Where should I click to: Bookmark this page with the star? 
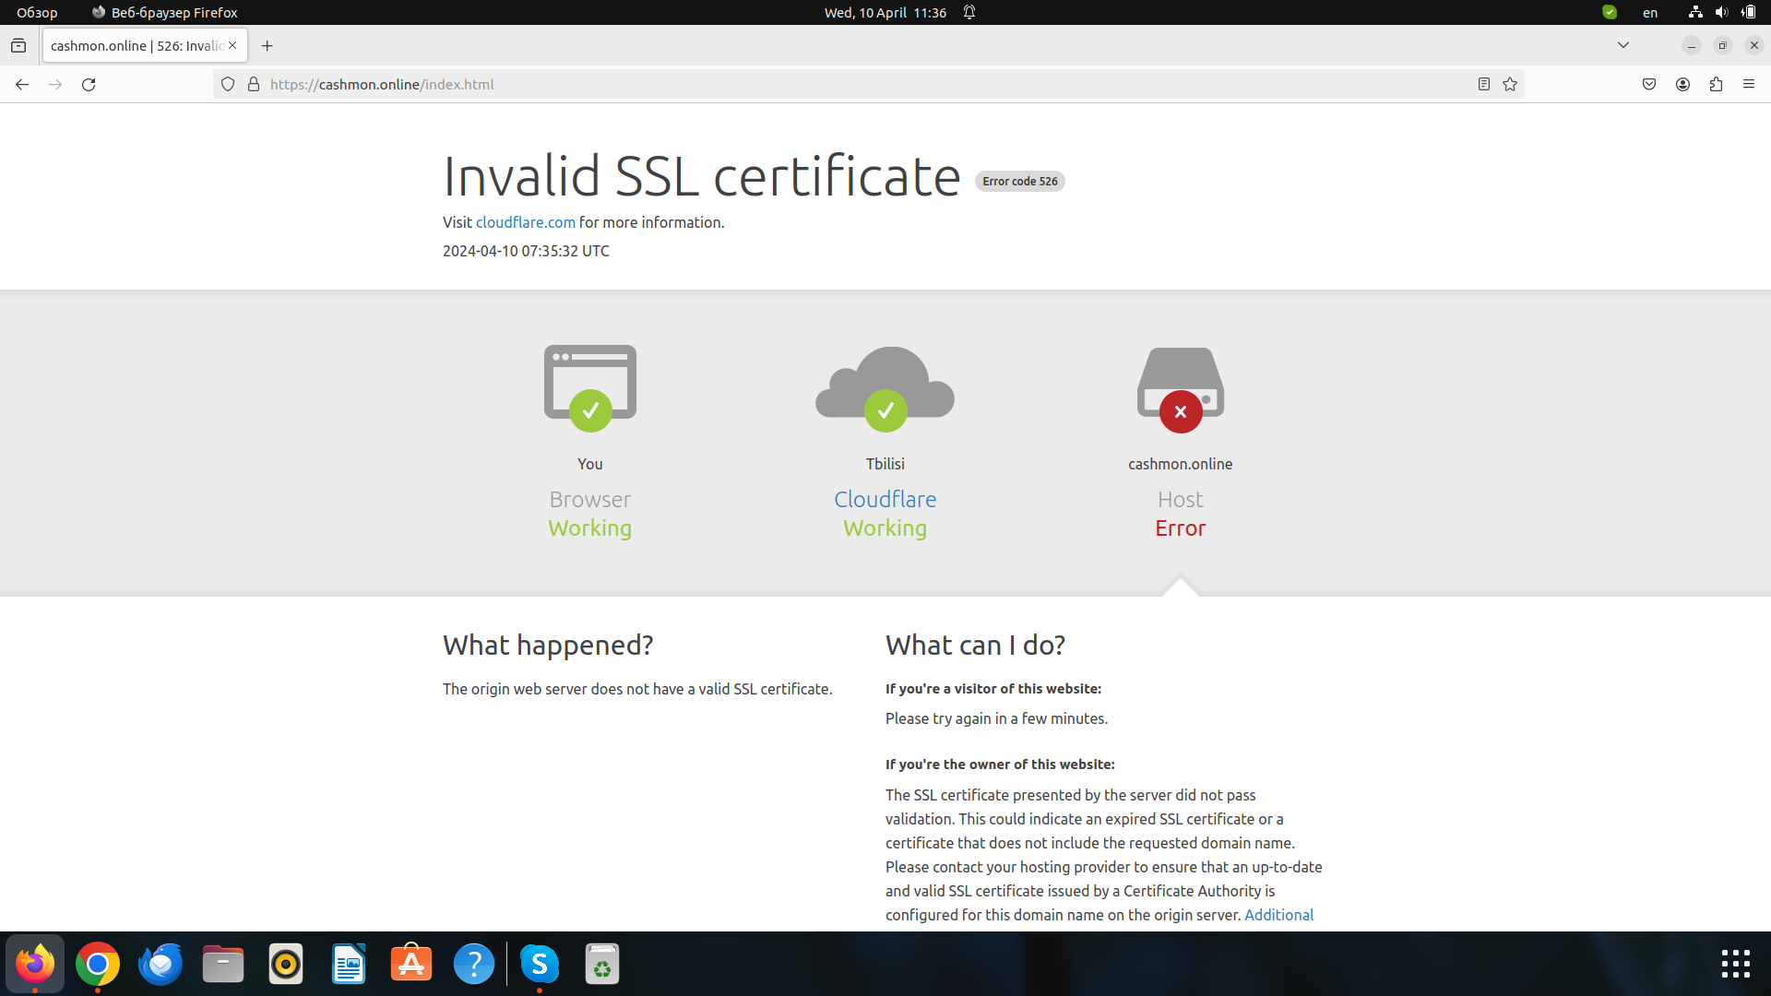pyautogui.click(x=1510, y=84)
